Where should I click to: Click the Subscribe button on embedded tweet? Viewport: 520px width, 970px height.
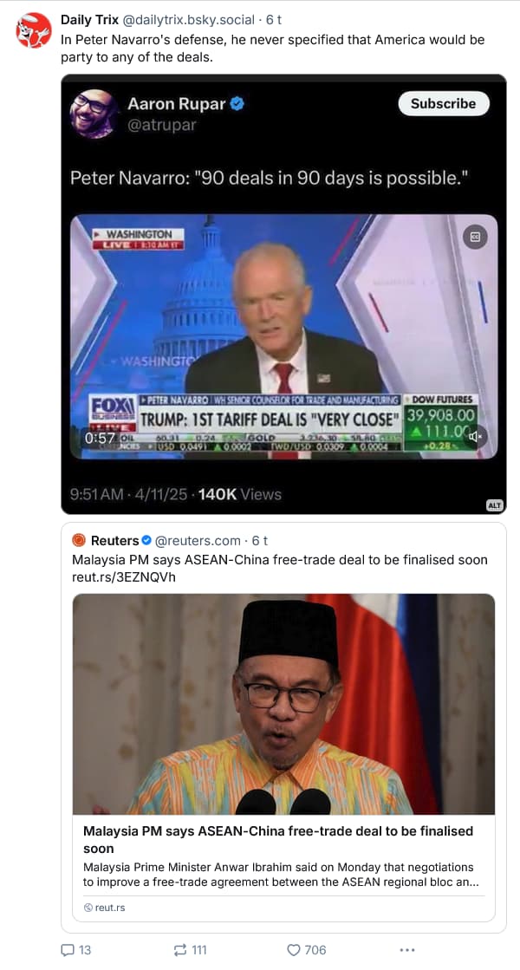tap(444, 103)
